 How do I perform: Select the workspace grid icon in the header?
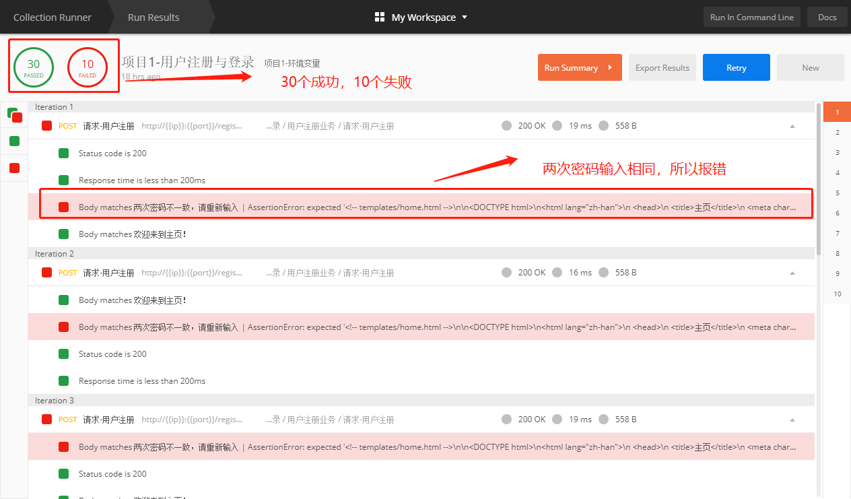coord(380,17)
